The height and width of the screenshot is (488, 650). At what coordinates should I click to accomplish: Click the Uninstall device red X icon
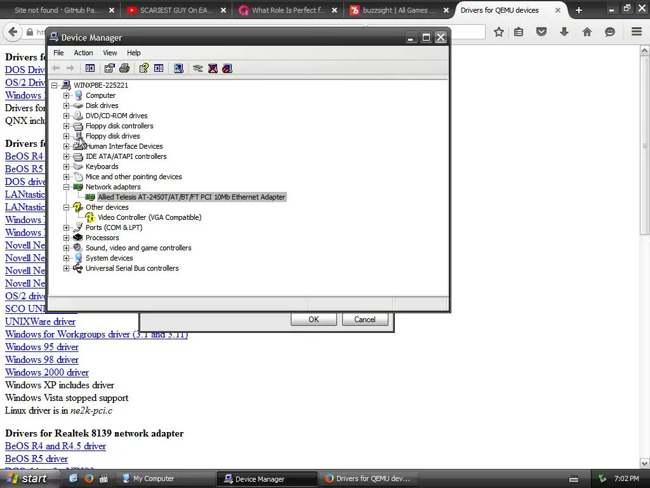click(213, 69)
